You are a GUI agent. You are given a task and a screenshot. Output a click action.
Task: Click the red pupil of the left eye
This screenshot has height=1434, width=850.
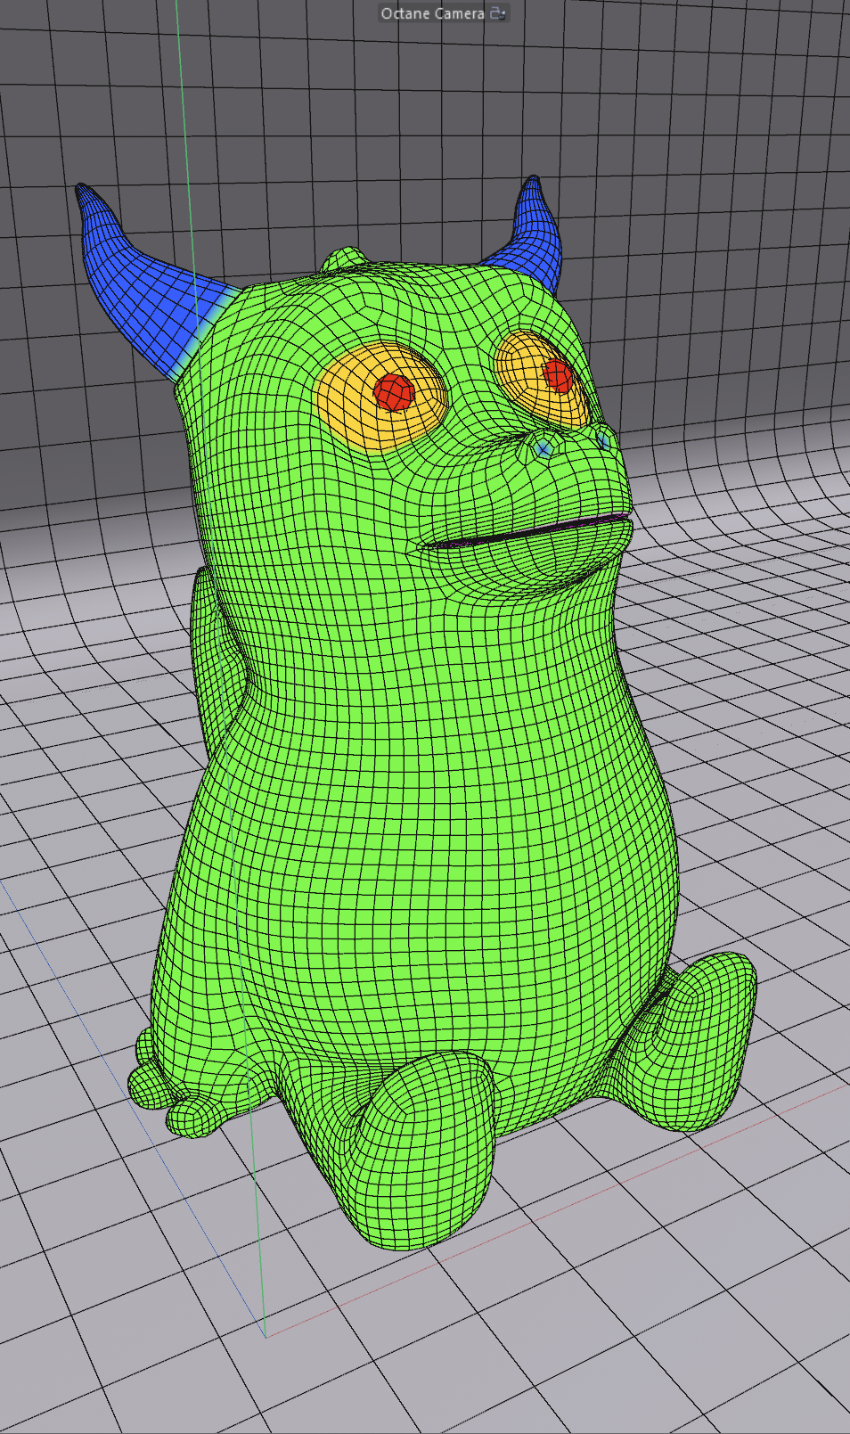tap(393, 390)
